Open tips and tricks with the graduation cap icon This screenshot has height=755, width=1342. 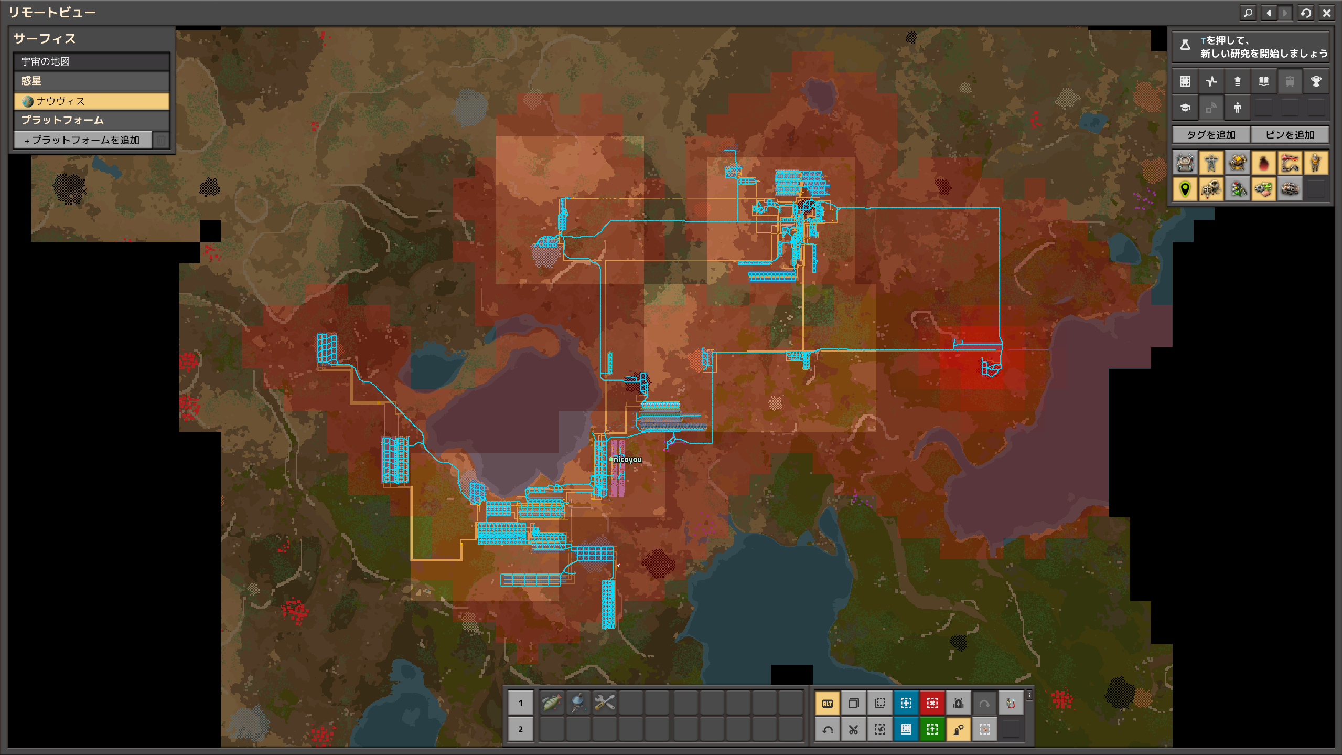1185,108
